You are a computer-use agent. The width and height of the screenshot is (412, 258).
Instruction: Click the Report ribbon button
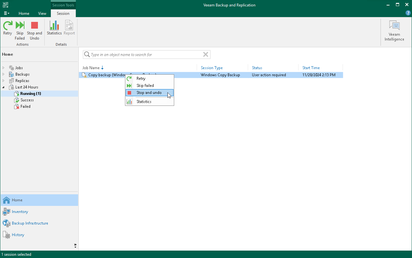coord(69,28)
